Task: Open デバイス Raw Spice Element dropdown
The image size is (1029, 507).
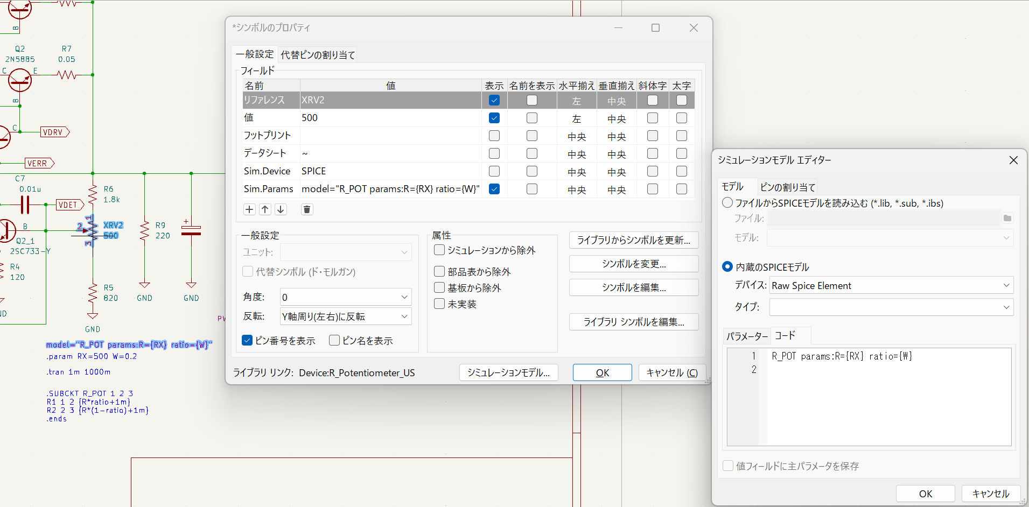Action: (x=891, y=285)
